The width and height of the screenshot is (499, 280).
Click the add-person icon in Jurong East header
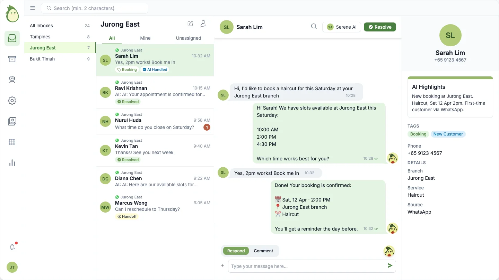click(203, 24)
